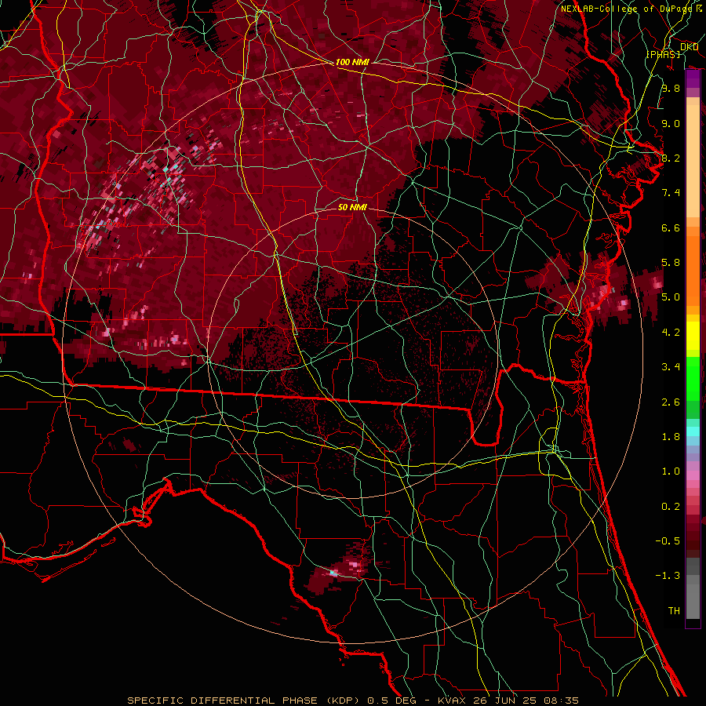Click the TH threshold label on legend

[674, 611]
